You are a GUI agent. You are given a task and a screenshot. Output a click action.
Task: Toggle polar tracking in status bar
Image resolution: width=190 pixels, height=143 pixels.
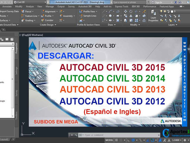[133, 140]
